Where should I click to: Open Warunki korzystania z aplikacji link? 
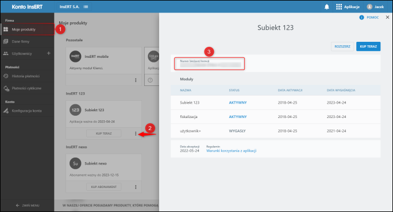(x=231, y=151)
